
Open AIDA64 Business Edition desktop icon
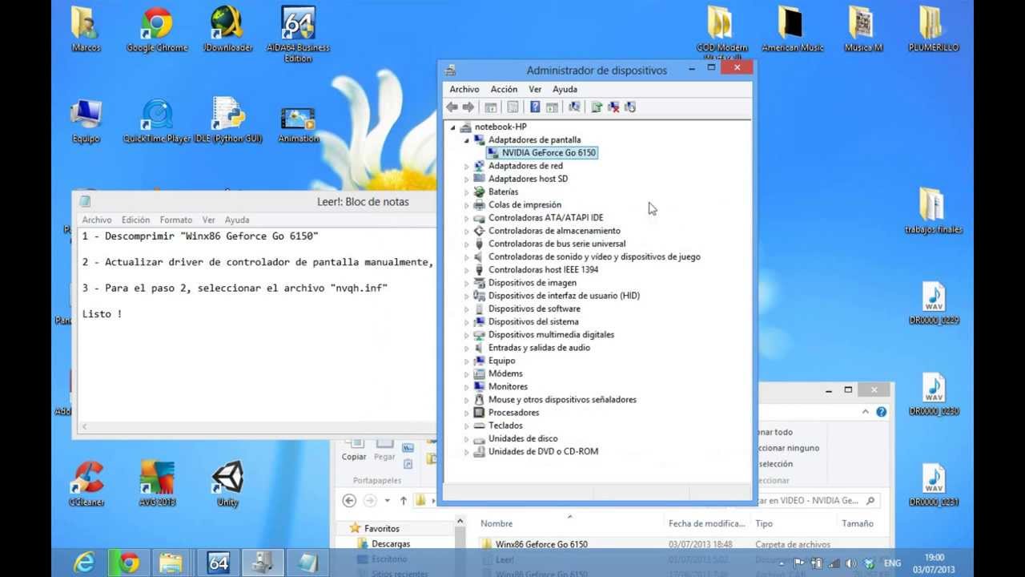click(x=298, y=34)
